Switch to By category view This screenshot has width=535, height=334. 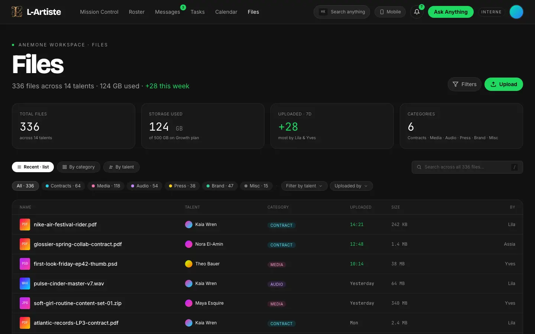pyautogui.click(x=78, y=167)
